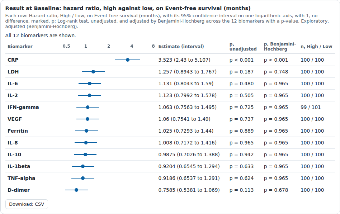The height and width of the screenshot is (214, 340).
Task: Click unadjusted p = 0.889 for Ferritin
Action: [x=241, y=131]
